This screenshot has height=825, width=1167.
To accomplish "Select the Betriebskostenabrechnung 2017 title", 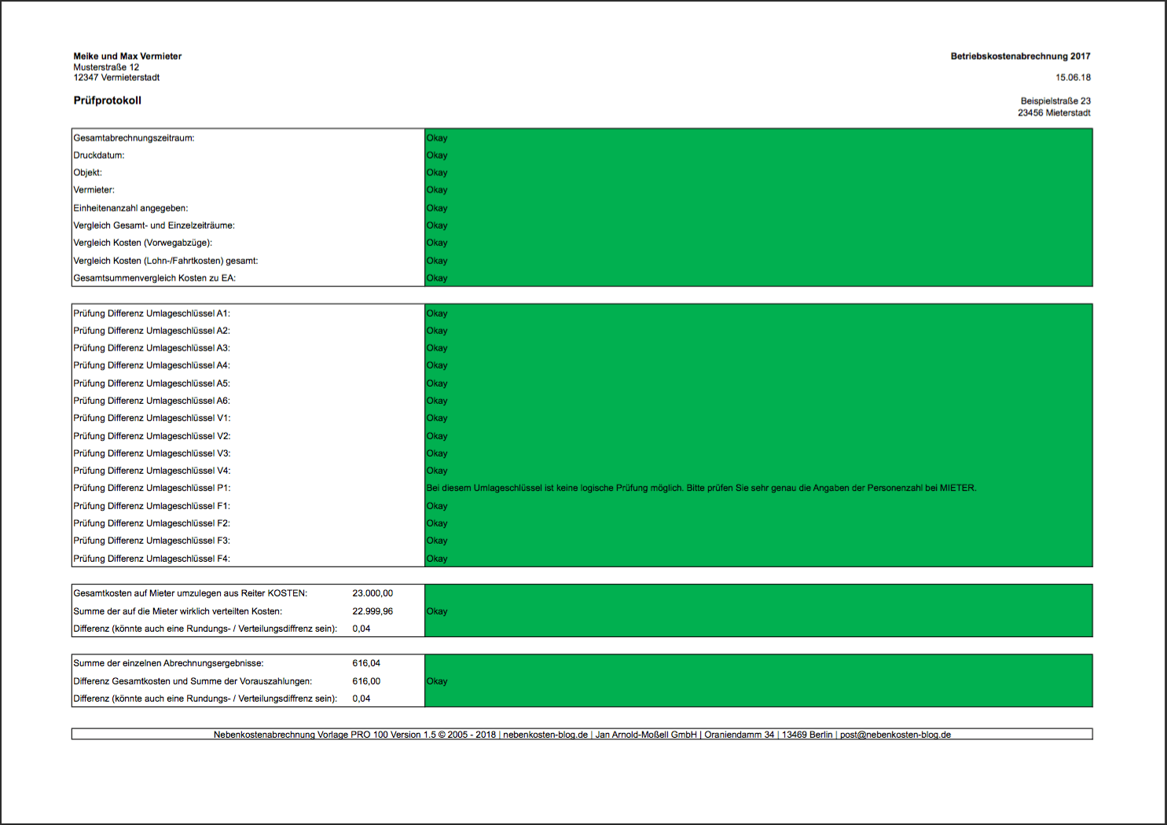I will coord(1020,57).
